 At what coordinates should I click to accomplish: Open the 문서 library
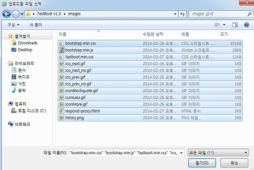22,70
